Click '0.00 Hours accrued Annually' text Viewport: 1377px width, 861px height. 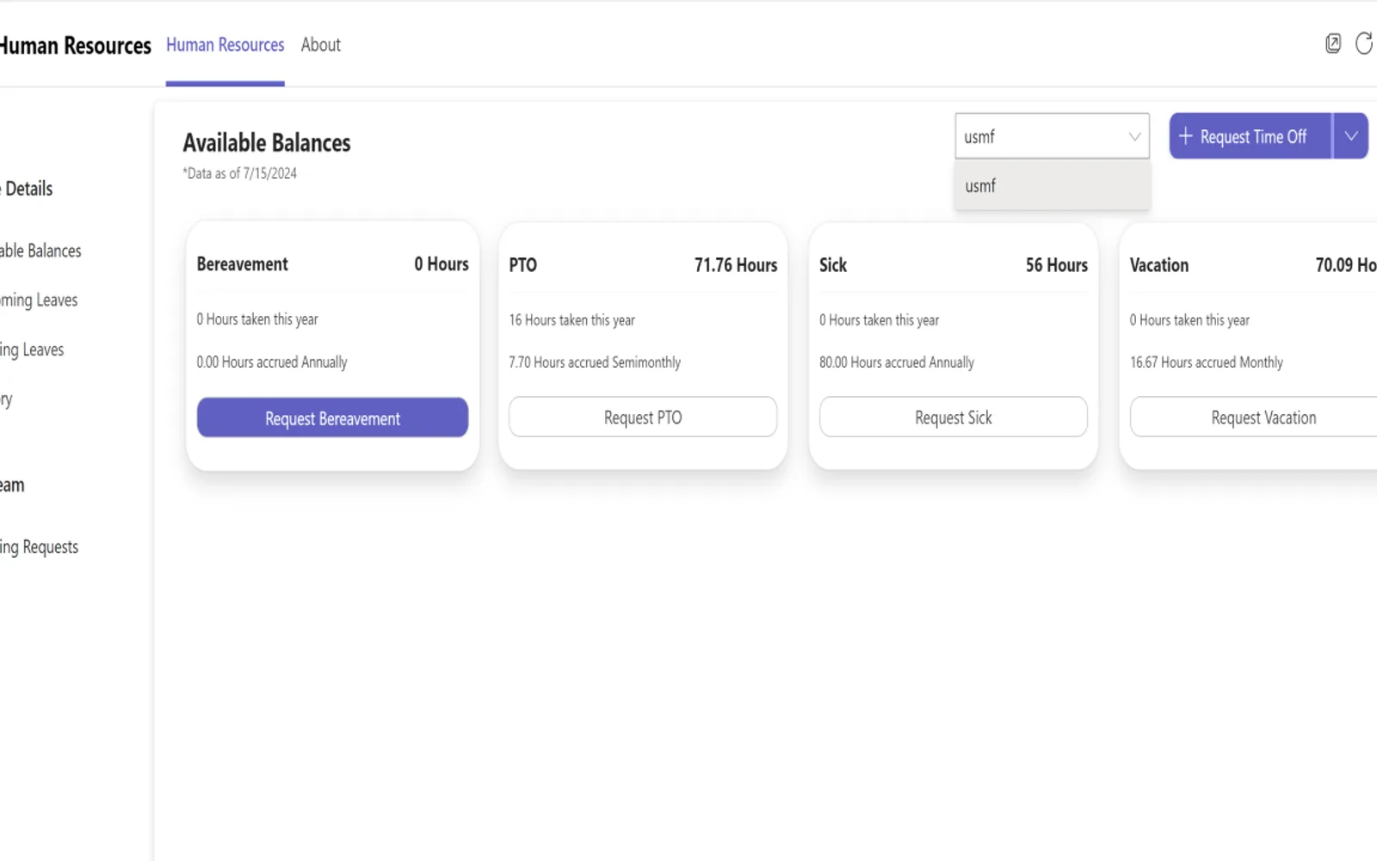pos(271,362)
